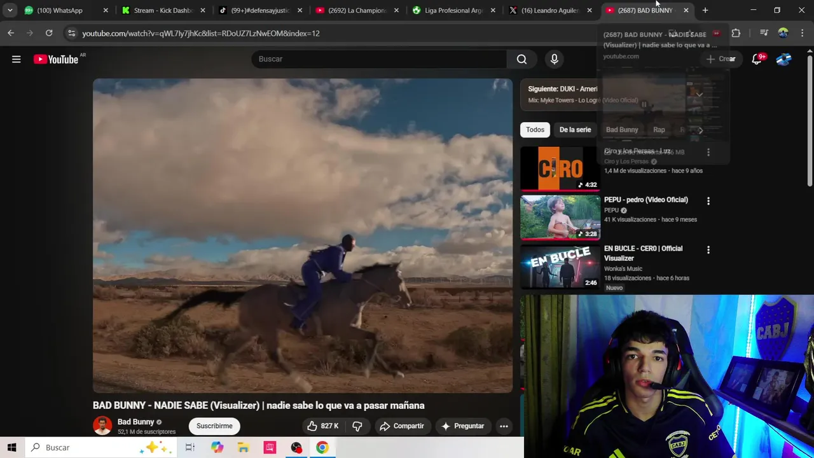Switch to Chrome in the taskbar
This screenshot has width=814, height=458.
coord(322,447)
